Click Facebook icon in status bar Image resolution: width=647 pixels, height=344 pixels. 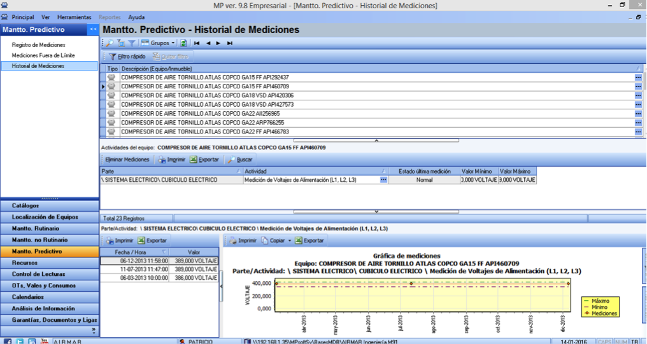(x=8, y=341)
